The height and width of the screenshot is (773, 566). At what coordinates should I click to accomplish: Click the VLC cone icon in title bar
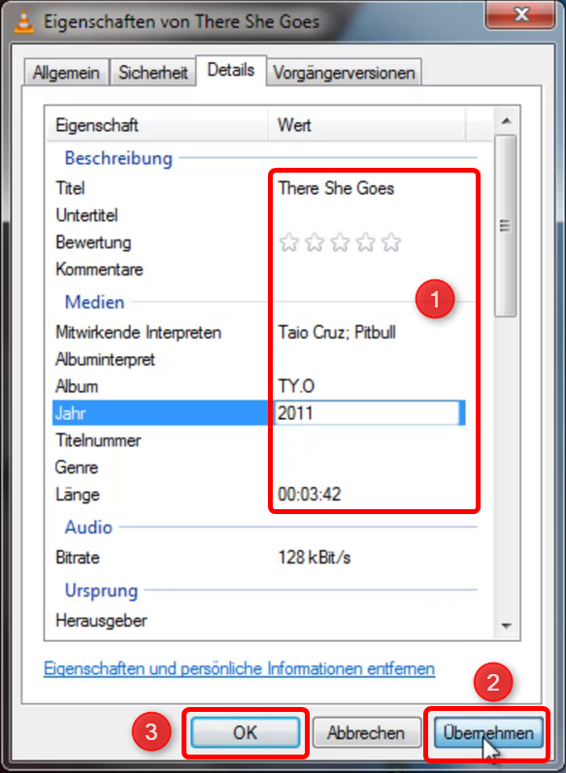22,21
